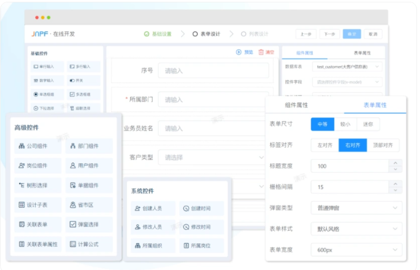Click the 清空 trash icon
Screen dimensions: 420x270
point(261,52)
